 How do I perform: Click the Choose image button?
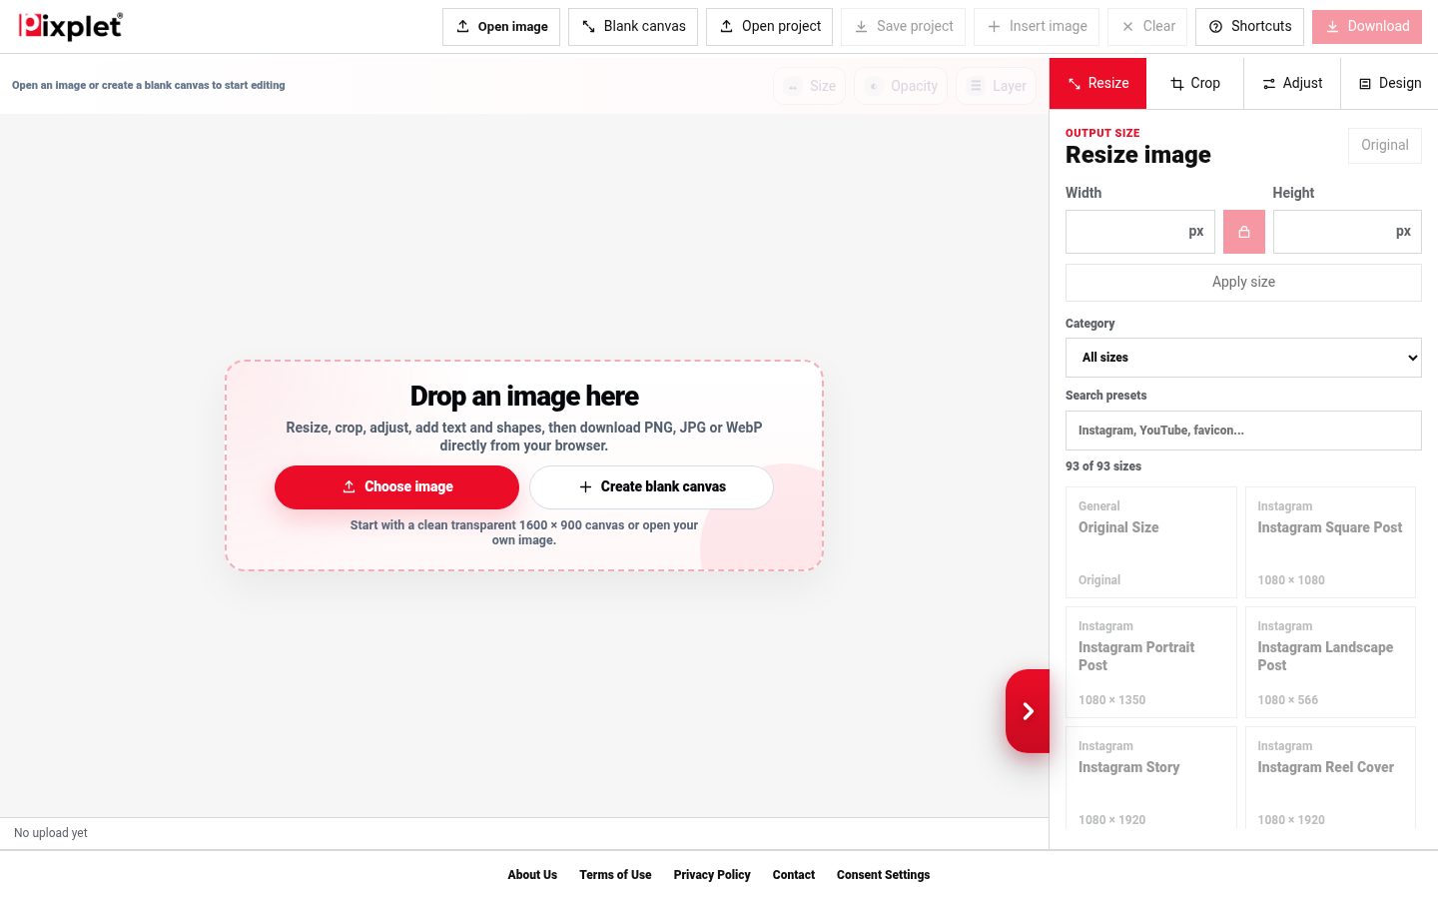point(396,487)
